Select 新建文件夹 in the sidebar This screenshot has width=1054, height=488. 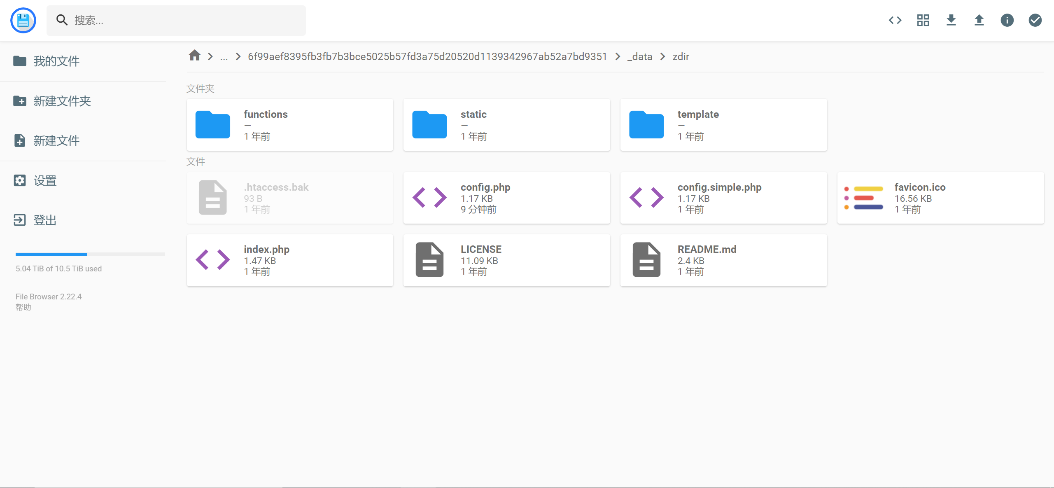point(62,101)
